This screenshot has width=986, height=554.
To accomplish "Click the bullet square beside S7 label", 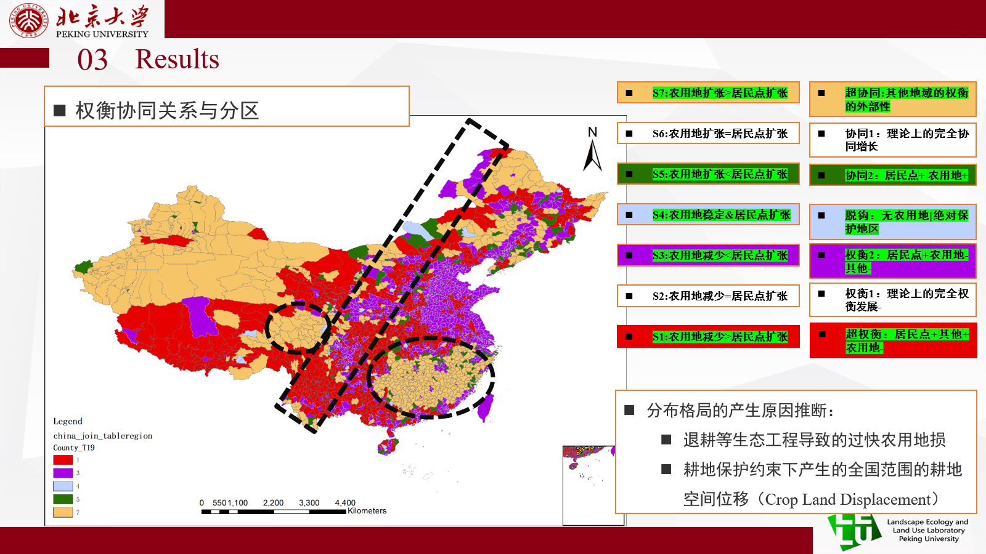I will point(629,93).
